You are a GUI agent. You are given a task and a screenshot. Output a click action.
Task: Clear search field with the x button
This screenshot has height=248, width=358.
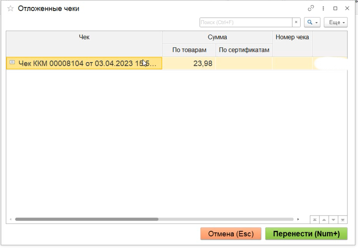(296, 22)
